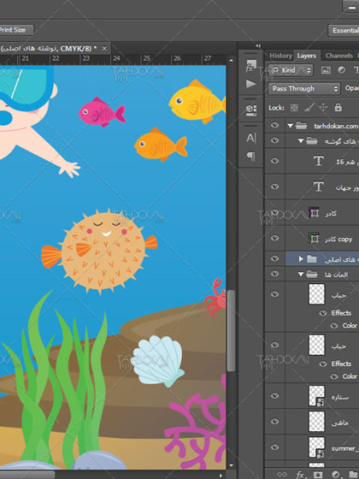Click the pink fish on the canvas
This screenshot has height=479, width=359.
[x=102, y=112]
